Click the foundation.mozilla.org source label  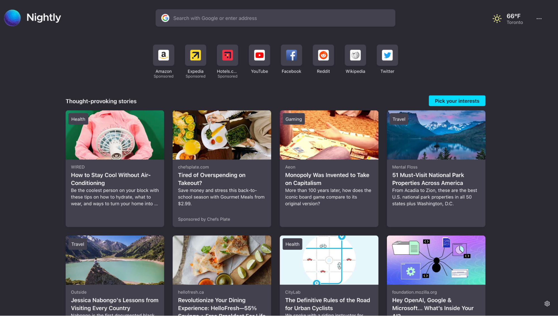pos(414,292)
